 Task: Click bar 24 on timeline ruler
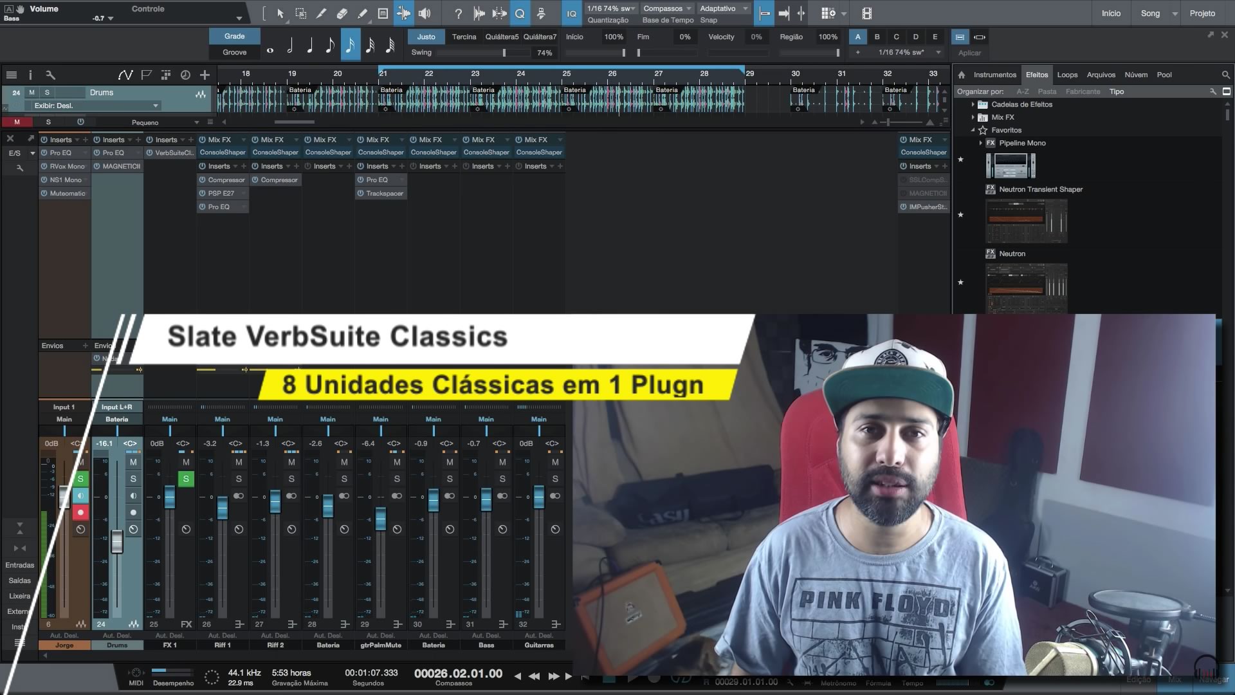pos(521,73)
